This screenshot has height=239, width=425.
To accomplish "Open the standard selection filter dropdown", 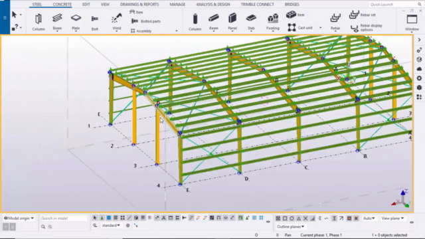I will 111,226.
